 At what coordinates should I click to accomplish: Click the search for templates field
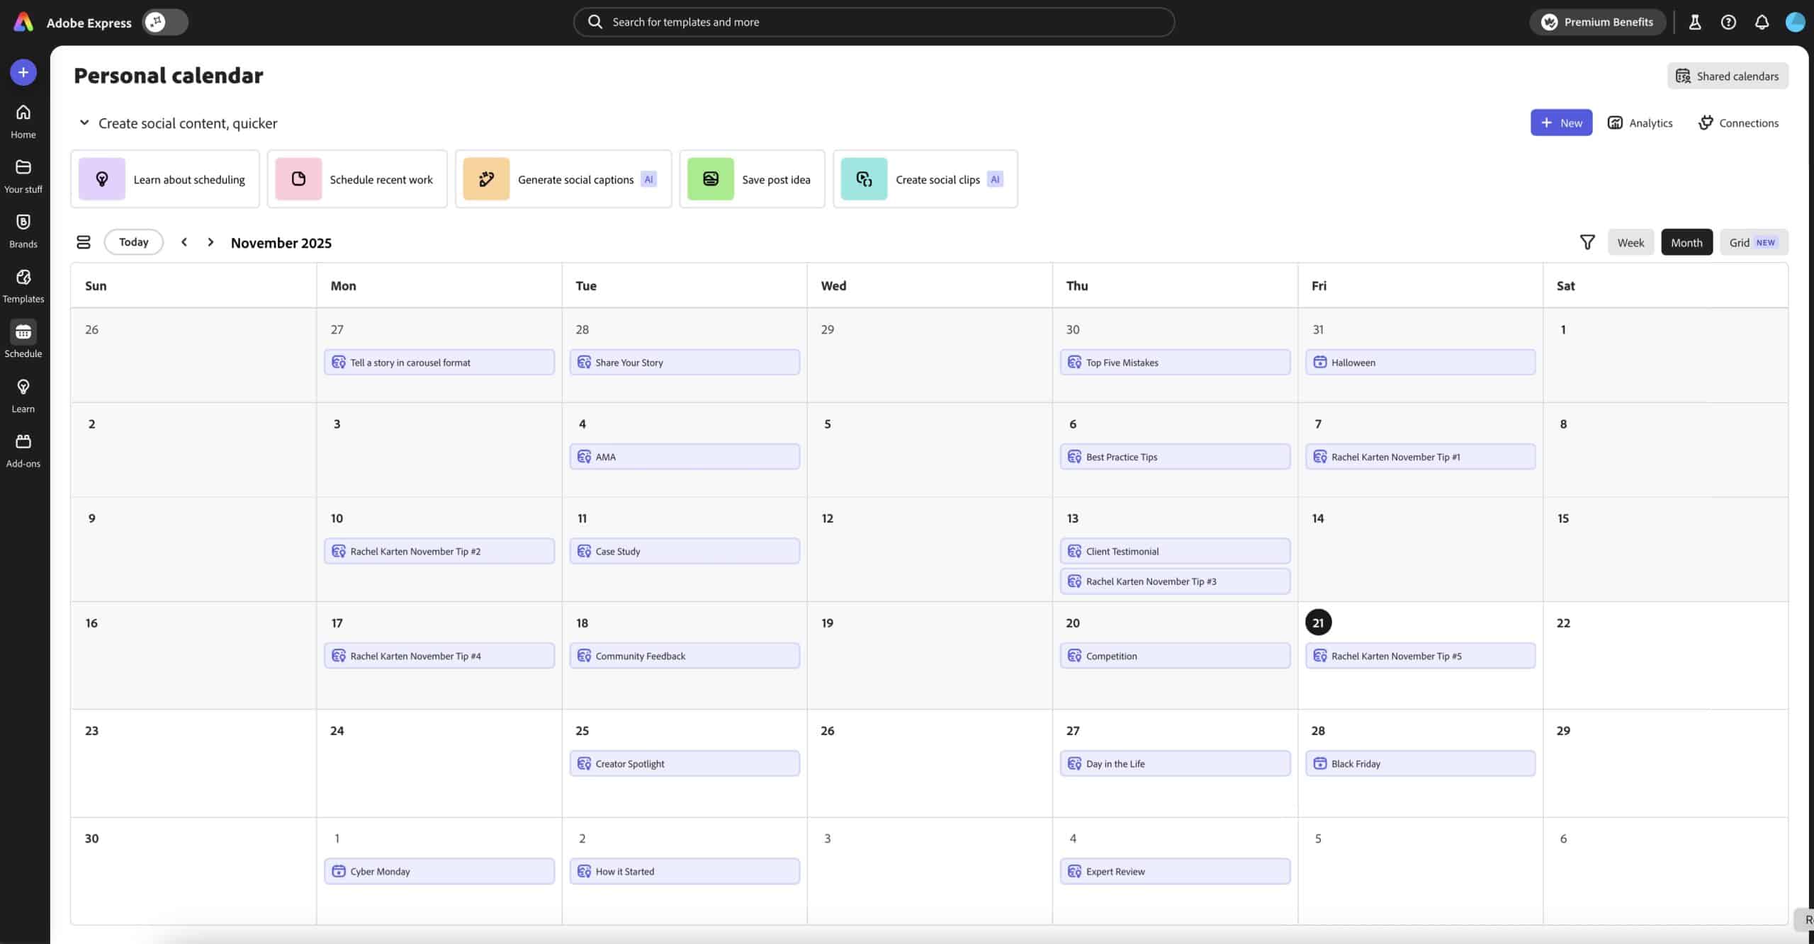pyautogui.click(x=872, y=22)
